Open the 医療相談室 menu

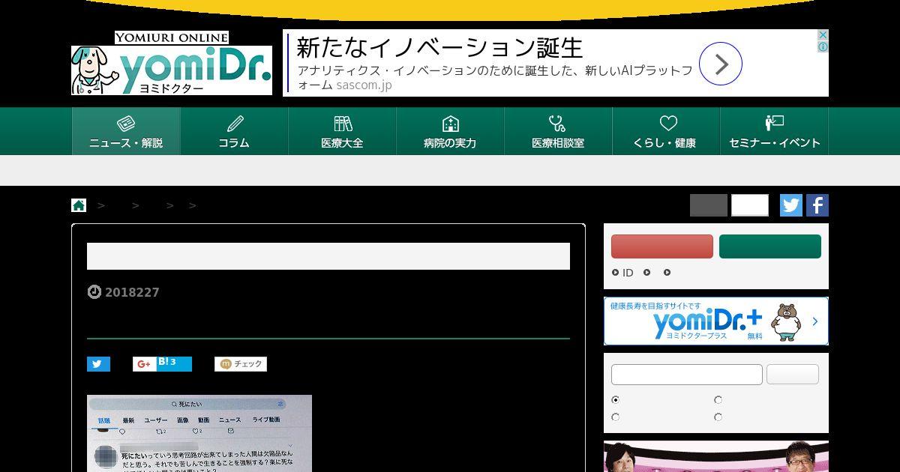[558, 131]
